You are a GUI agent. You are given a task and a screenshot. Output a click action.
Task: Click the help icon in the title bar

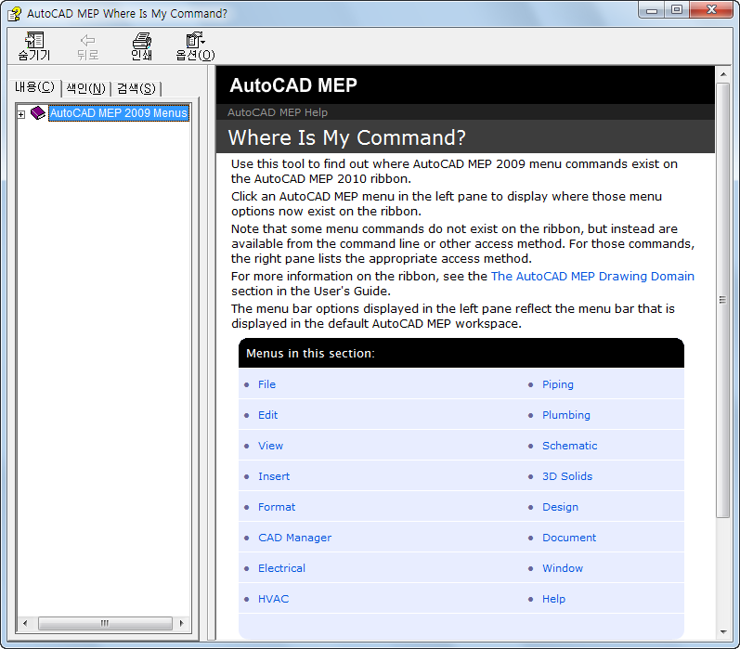[14, 14]
